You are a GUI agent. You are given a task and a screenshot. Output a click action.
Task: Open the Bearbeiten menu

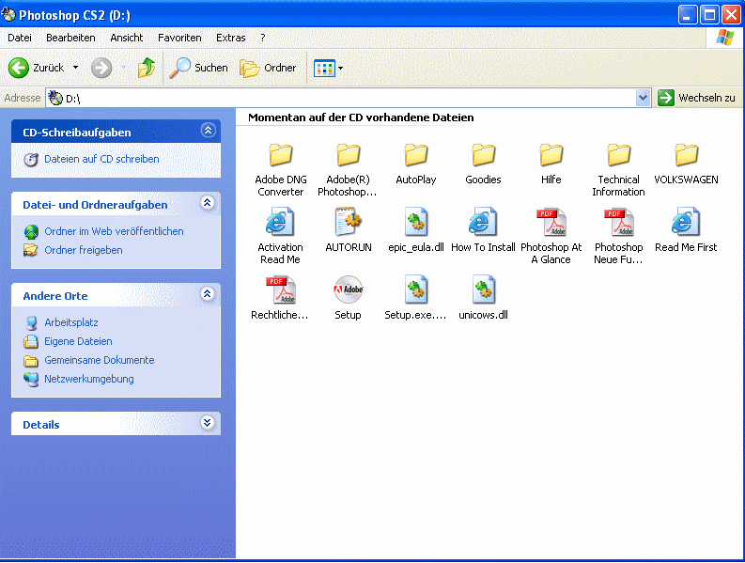pyautogui.click(x=70, y=38)
